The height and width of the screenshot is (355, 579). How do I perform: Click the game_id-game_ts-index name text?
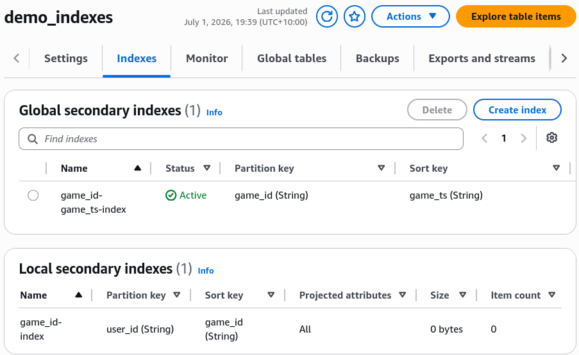[94, 202]
